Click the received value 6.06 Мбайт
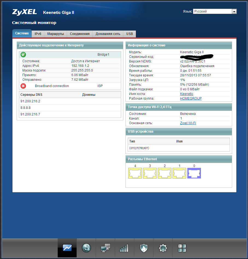 [80, 75]
